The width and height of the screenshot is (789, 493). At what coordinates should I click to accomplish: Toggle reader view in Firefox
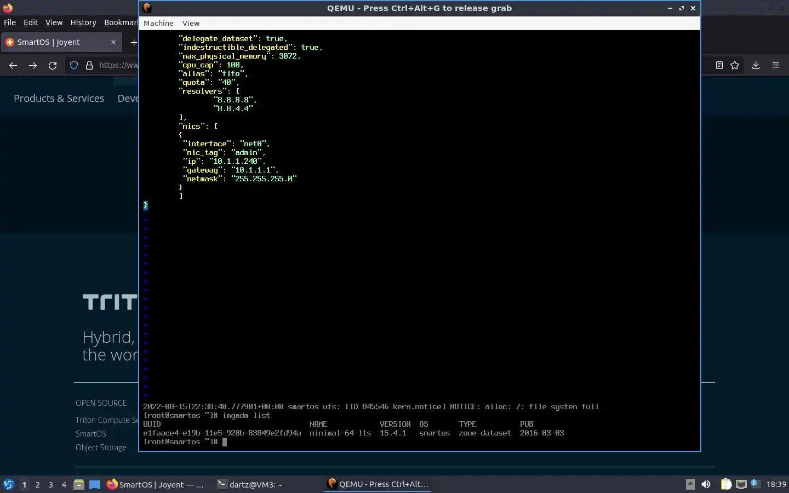click(x=719, y=65)
